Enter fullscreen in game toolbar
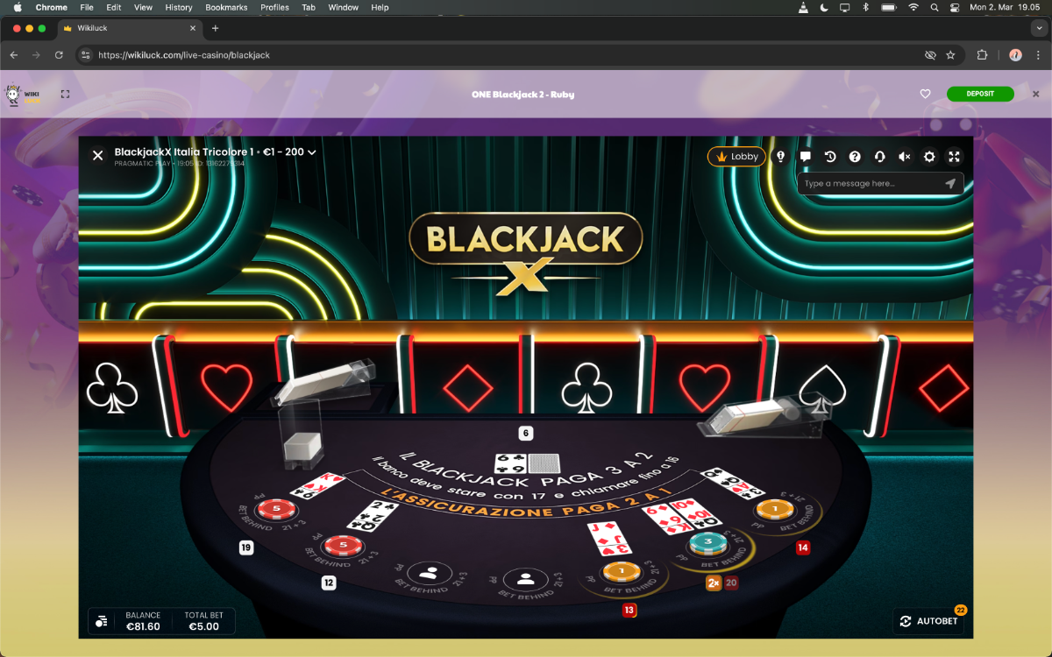The image size is (1052, 657). tap(955, 157)
